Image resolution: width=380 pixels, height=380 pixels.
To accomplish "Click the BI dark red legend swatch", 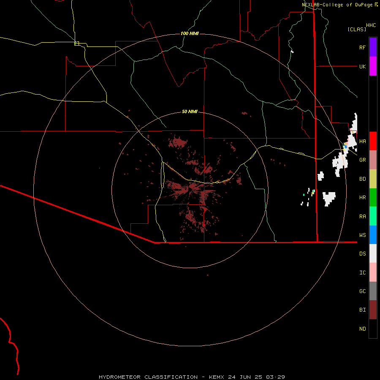I will 373,310.
